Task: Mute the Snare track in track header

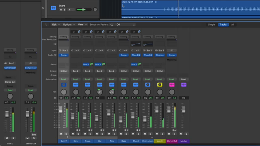Action: pos(61,10)
